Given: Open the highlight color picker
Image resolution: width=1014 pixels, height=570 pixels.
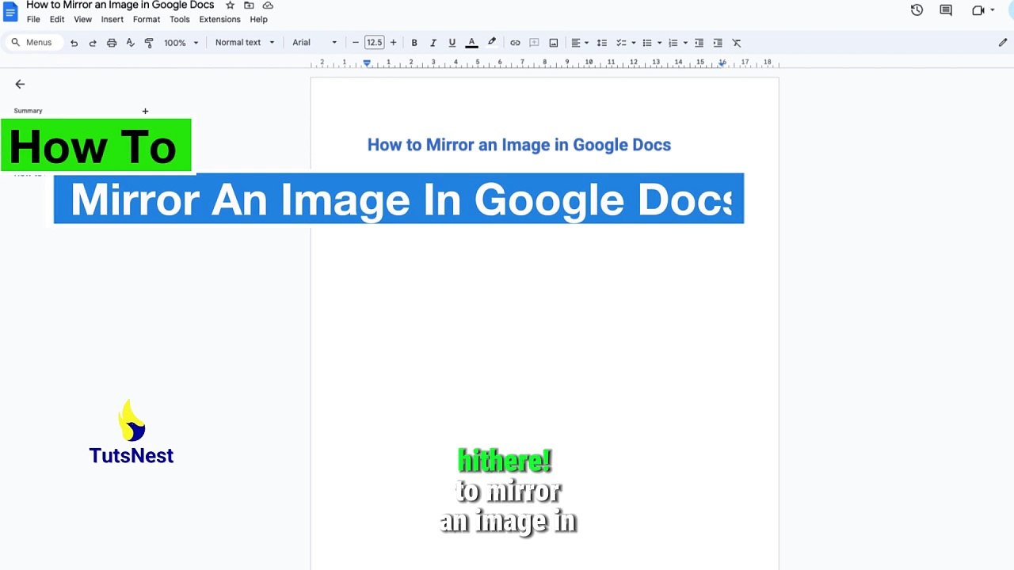Looking at the screenshot, I should tap(492, 43).
